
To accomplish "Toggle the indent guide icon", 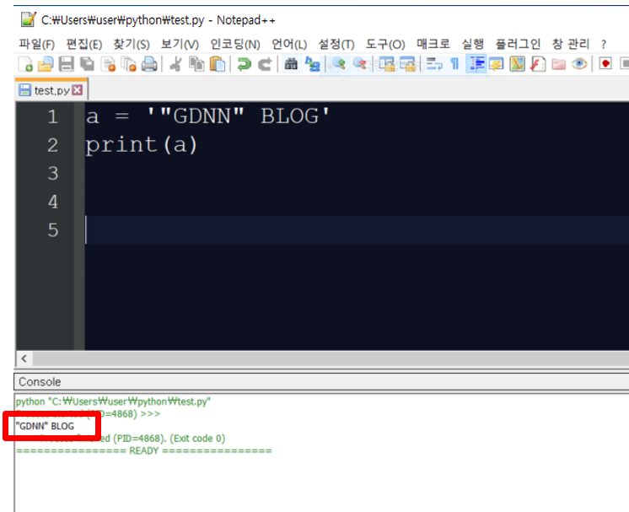I will click(x=476, y=64).
